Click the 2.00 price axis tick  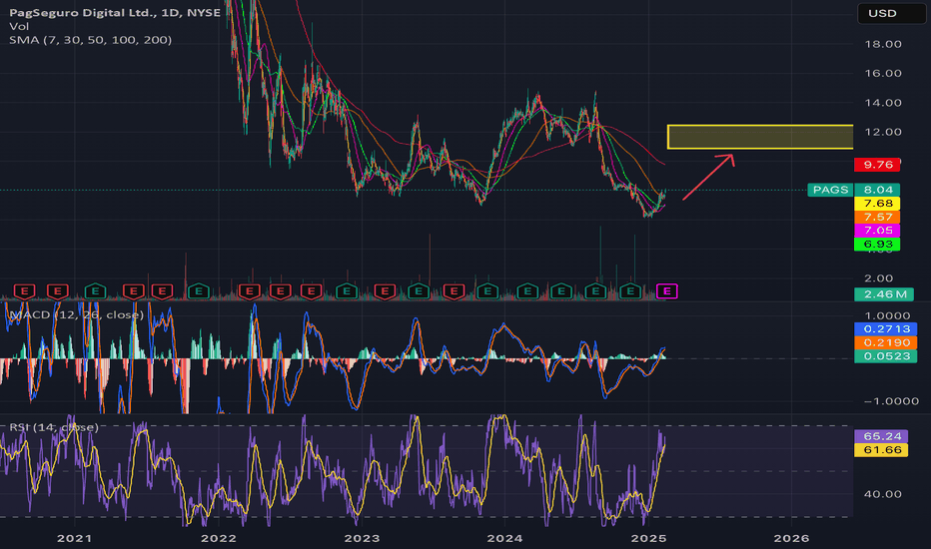(x=878, y=278)
